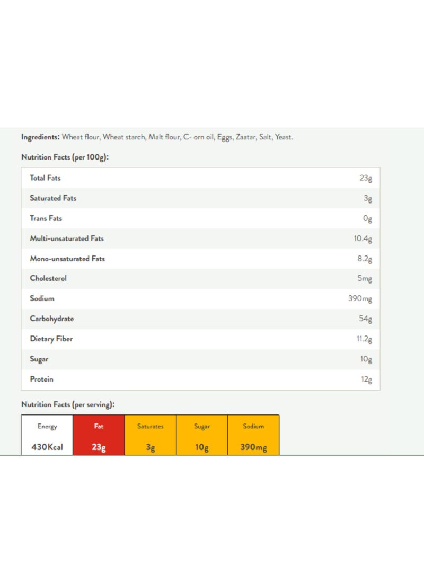424x583 pixels.
Task: Click the Protein row label
Action: pyautogui.click(x=42, y=379)
